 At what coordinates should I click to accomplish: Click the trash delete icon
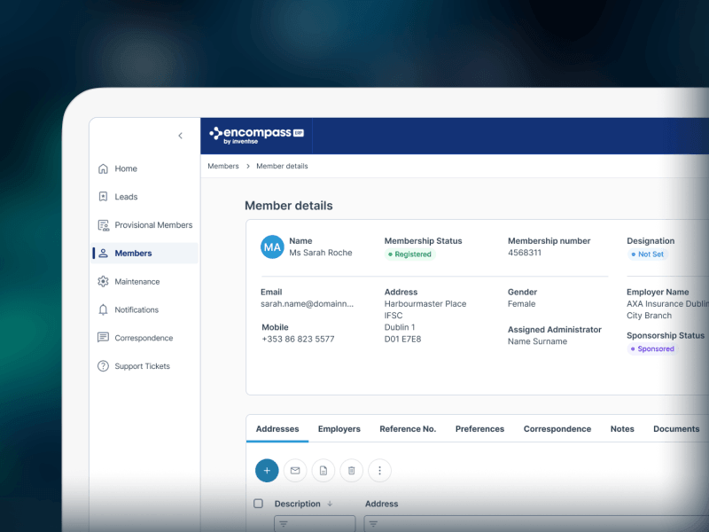tap(351, 471)
